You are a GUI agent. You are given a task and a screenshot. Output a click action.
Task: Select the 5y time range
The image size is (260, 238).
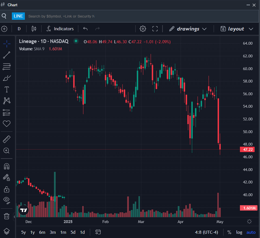23,232
